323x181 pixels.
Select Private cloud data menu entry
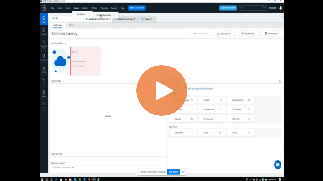click(x=103, y=15)
